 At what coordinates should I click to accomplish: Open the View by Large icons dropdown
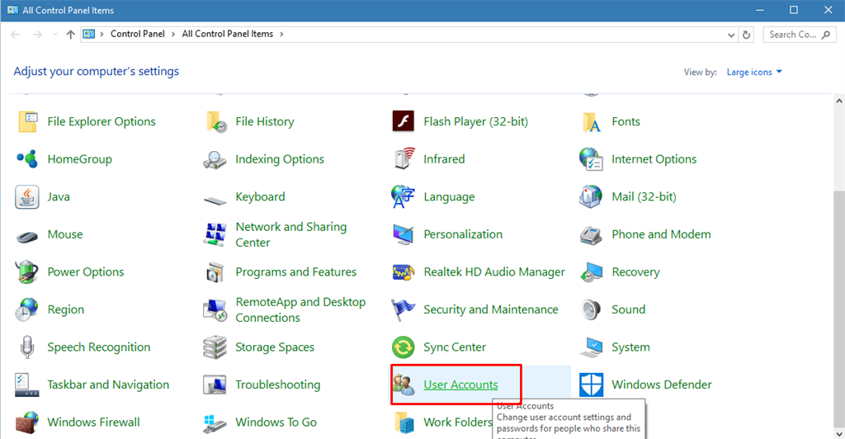754,73
